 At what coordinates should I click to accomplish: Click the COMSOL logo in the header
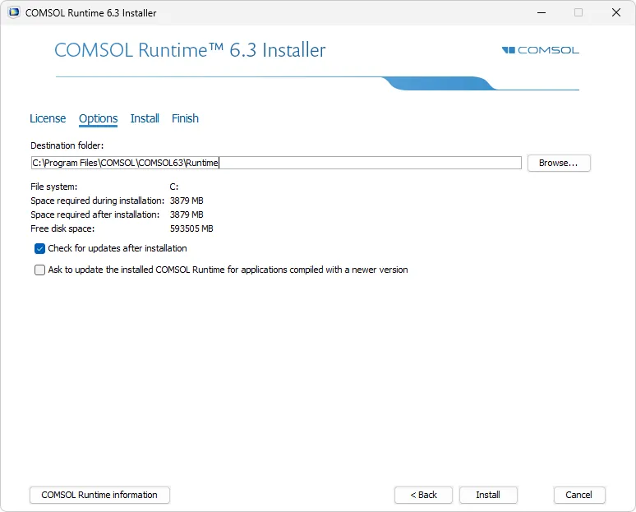pos(540,50)
